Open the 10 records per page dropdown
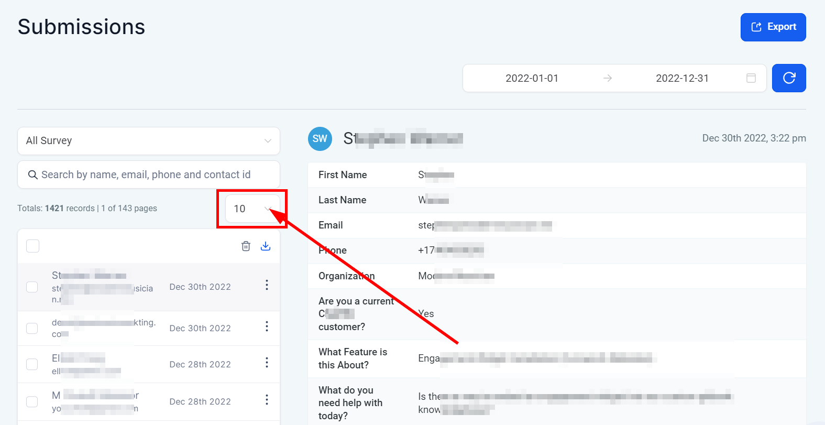The width and height of the screenshot is (825, 425). click(x=252, y=209)
